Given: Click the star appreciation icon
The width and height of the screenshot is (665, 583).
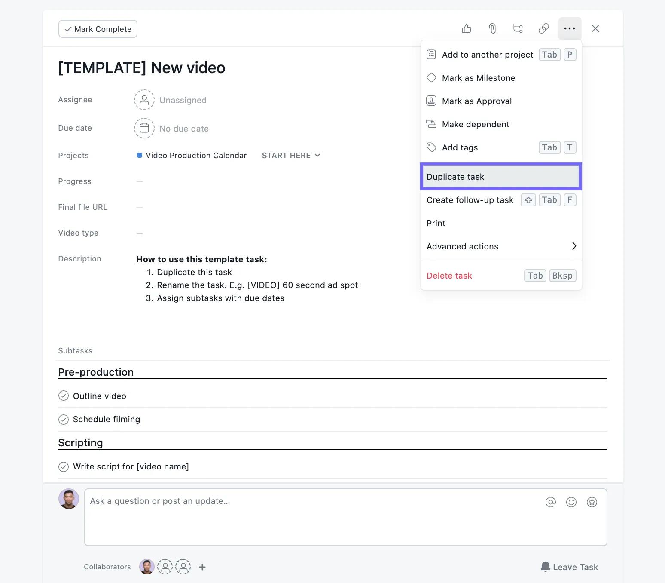Looking at the screenshot, I should 592,502.
